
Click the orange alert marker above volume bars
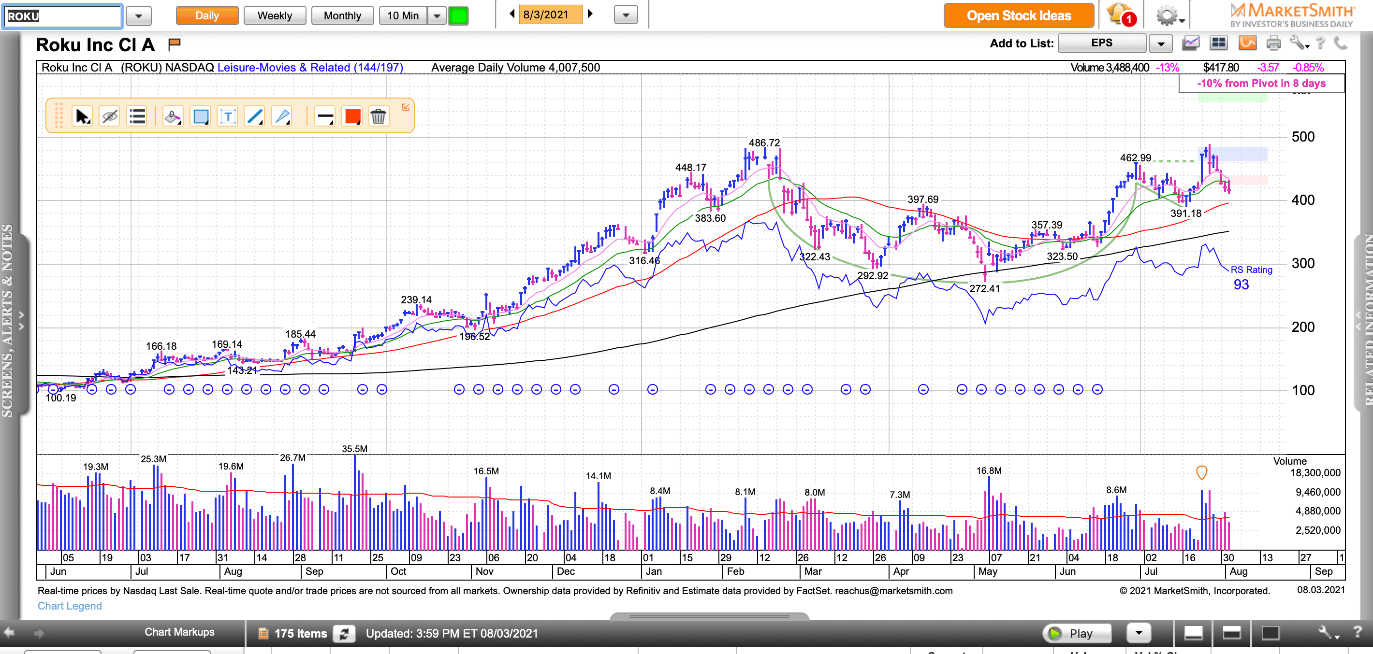pos(1201,472)
